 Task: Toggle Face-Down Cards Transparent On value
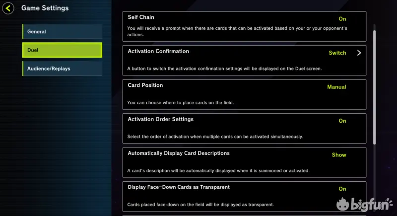coord(342,189)
